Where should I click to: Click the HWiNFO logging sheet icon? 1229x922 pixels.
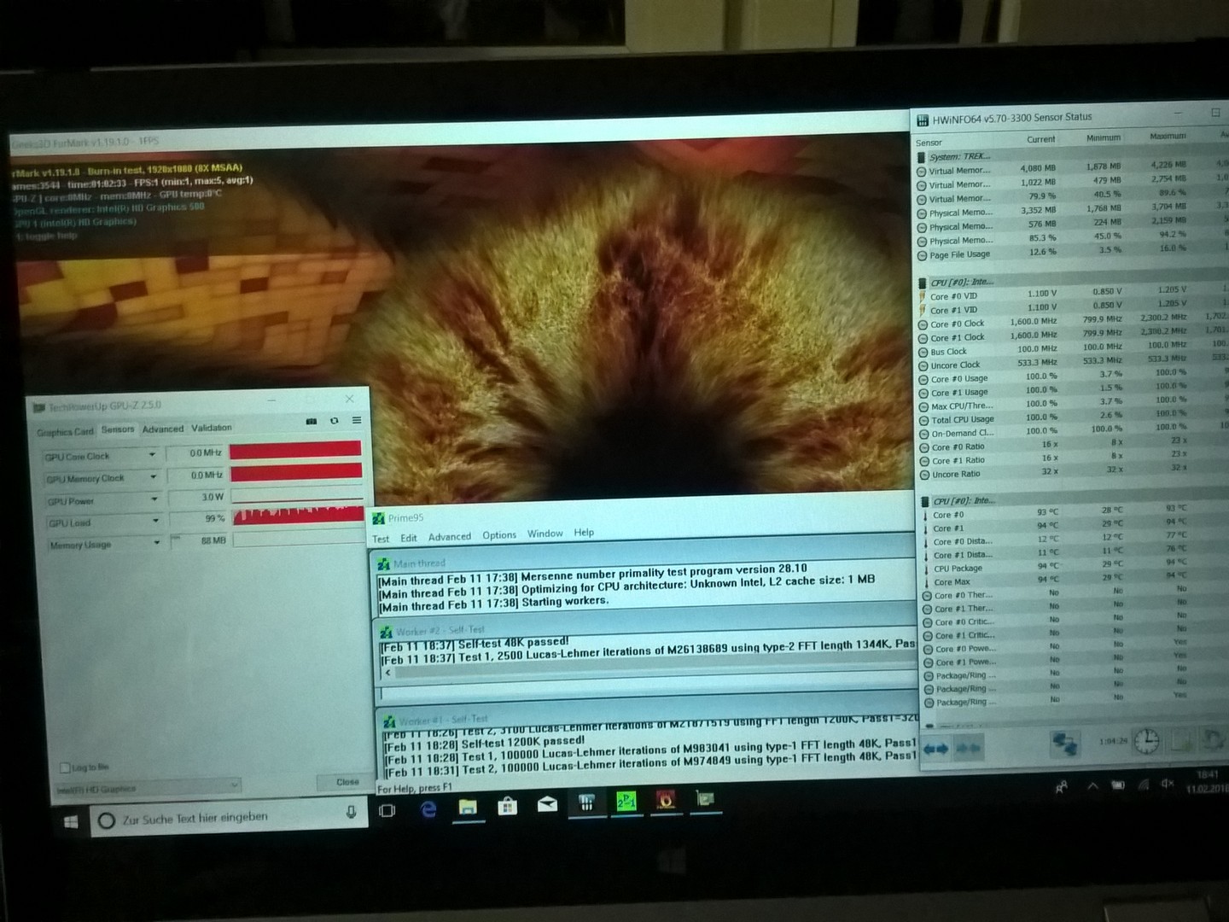[1182, 740]
